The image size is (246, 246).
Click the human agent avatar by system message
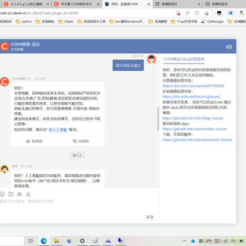point(5,169)
